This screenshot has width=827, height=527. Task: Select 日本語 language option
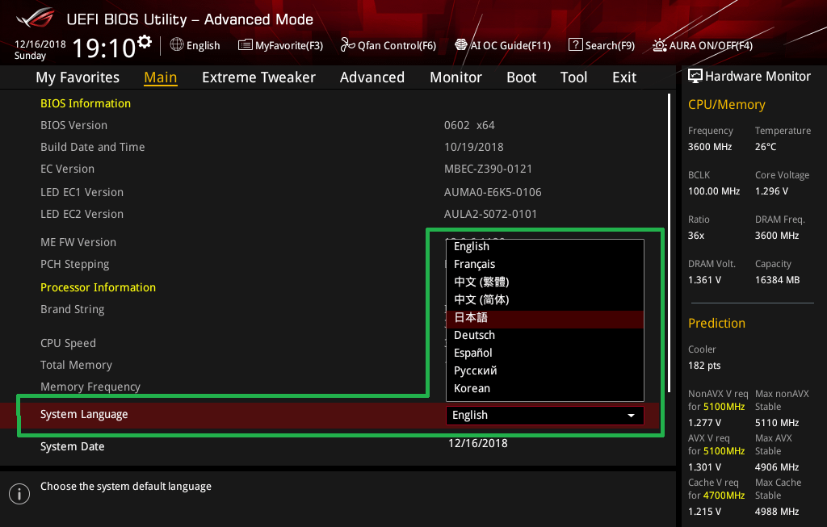tap(545, 318)
